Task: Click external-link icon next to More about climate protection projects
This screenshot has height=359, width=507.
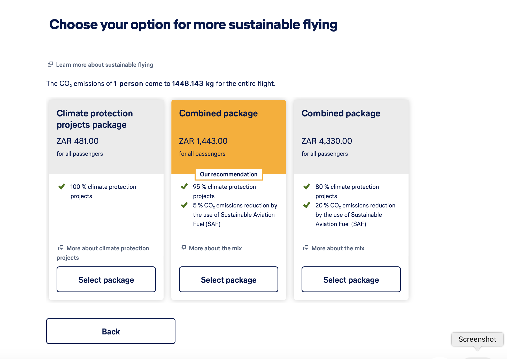Action: point(61,248)
